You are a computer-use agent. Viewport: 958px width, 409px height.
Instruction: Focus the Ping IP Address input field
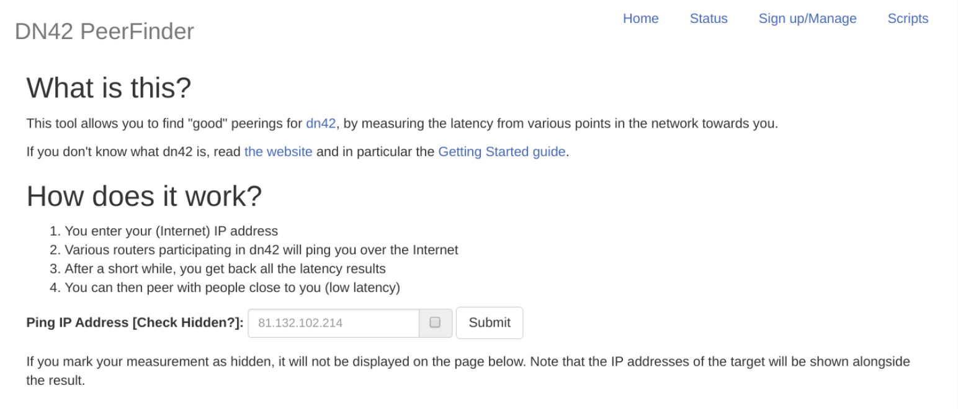tap(334, 323)
